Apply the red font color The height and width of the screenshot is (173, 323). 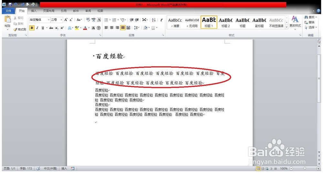click(85, 28)
